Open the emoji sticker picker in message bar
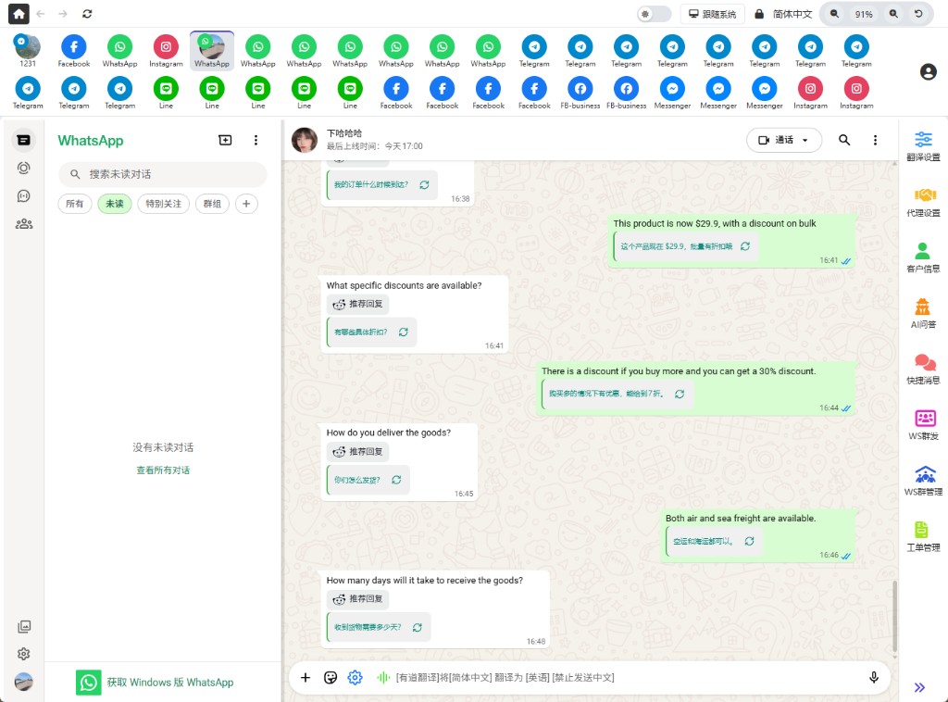This screenshot has width=948, height=702. 331,677
